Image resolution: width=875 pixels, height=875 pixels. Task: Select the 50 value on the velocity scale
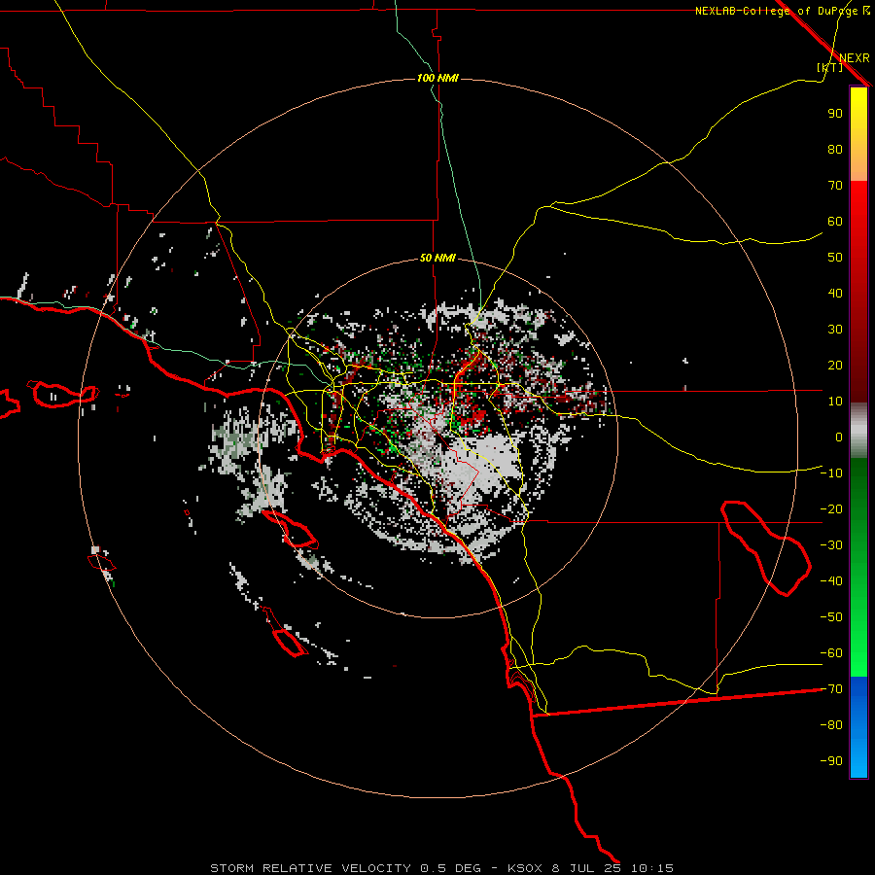tap(835, 258)
